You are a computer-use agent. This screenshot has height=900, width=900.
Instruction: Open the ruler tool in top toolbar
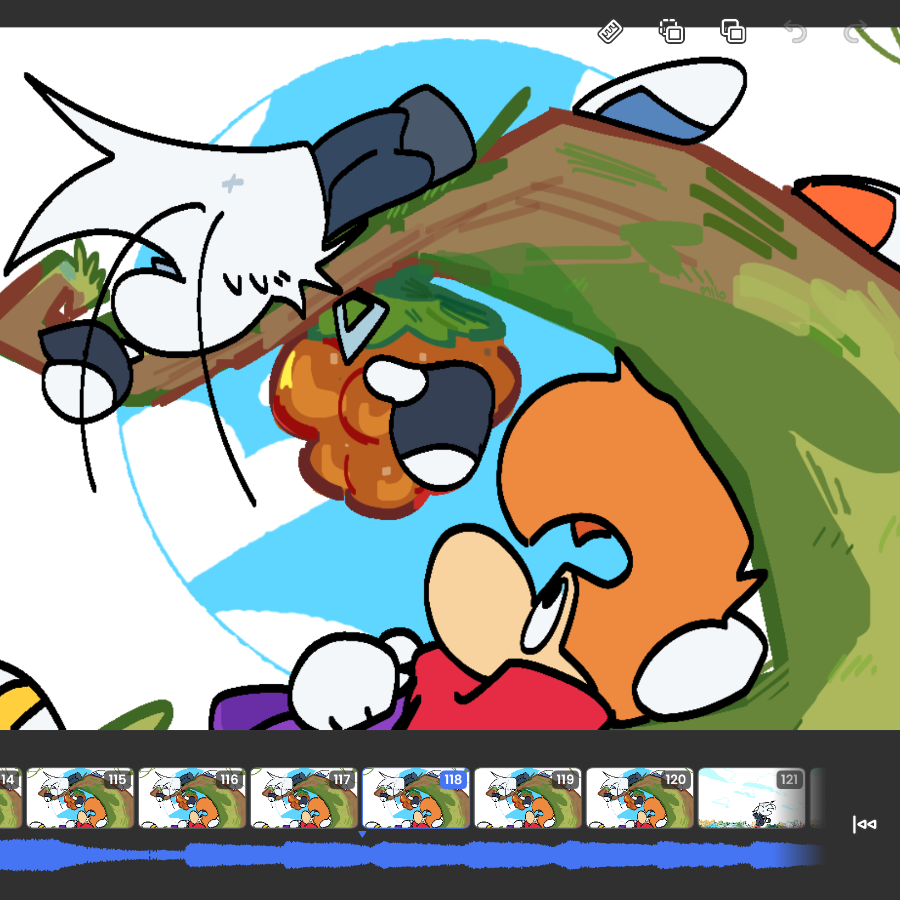click(610, 32)
